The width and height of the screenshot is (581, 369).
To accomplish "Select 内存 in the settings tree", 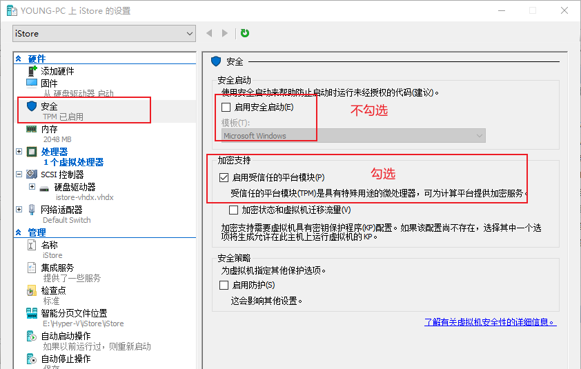I will [x=49, y=129].
